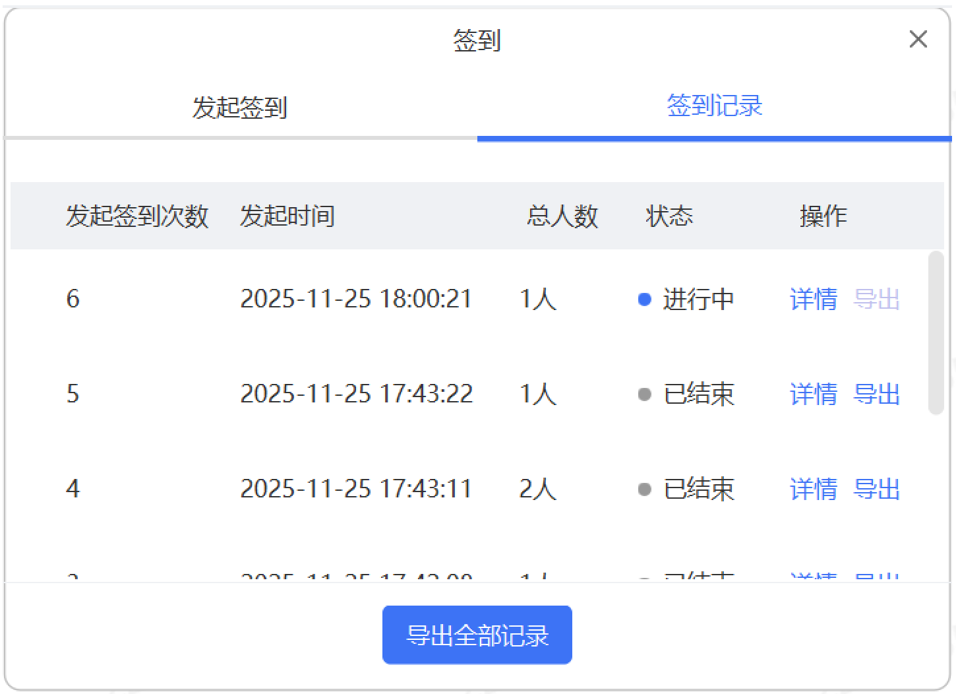956x694 pixels.
Task: Click the 状态 column header
Action: (669, 216)
